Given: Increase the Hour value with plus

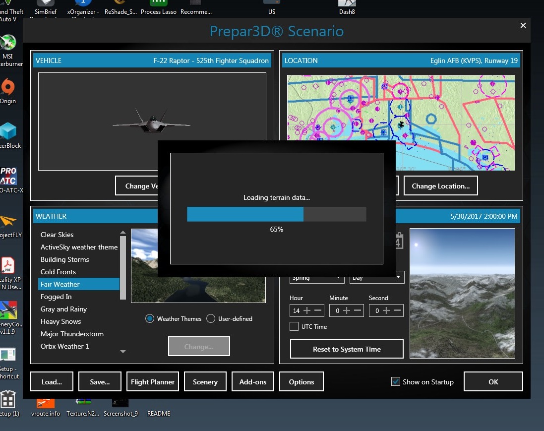Looking at the screenshot, I should click(307, 310).
